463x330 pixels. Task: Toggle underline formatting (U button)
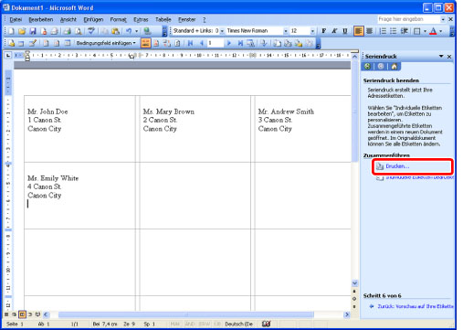coord(345,31)
